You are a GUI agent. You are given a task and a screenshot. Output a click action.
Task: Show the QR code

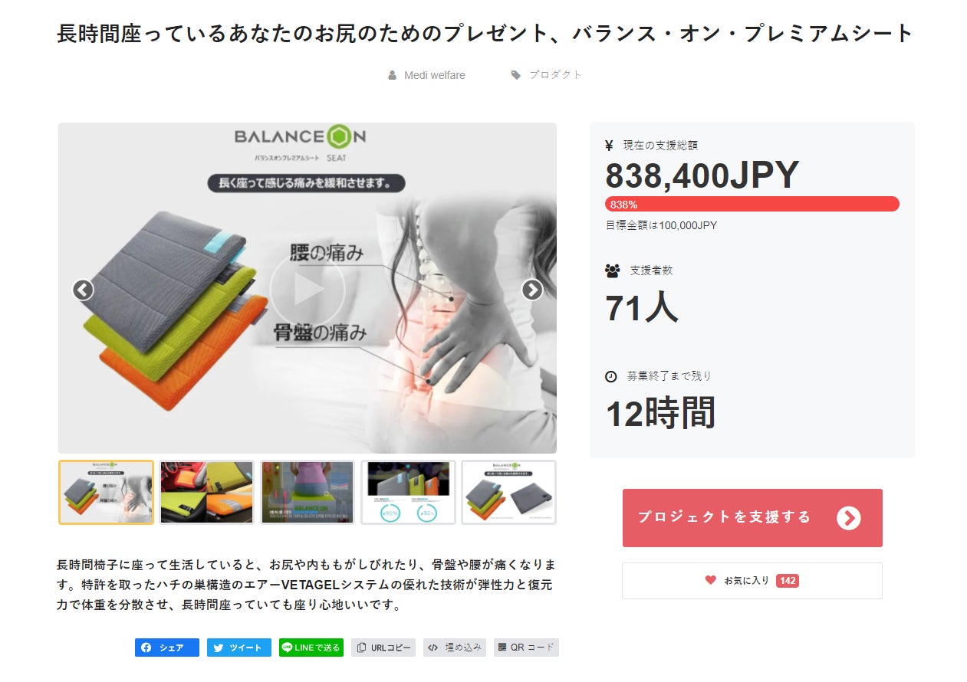click(x=526, y=648)
